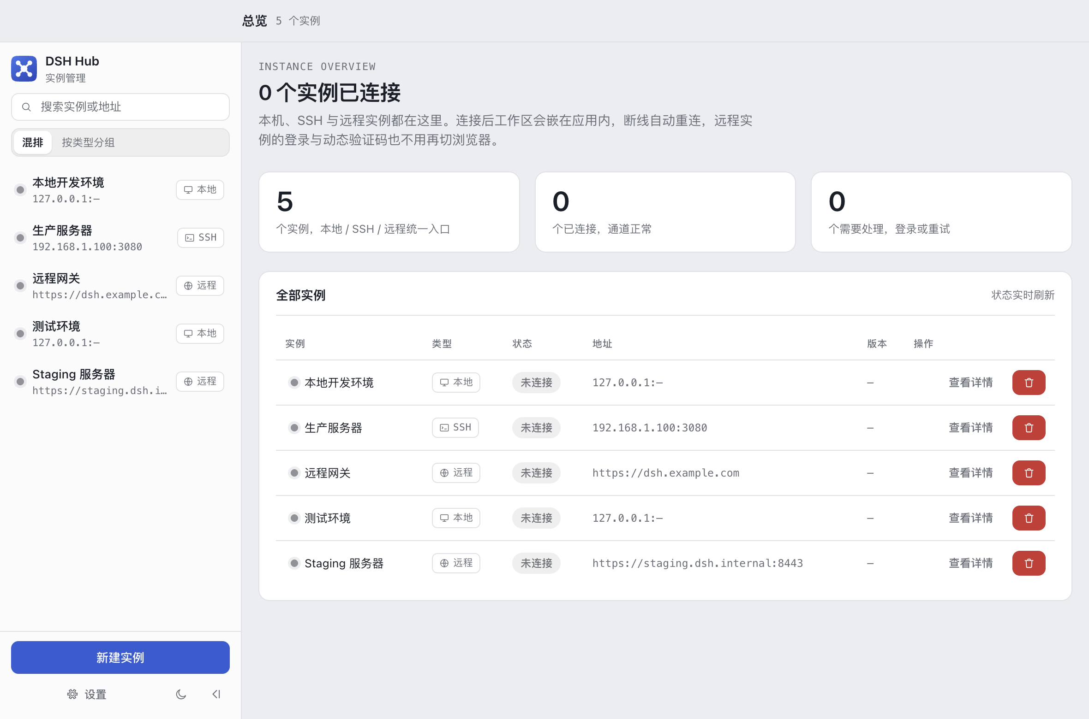Click address 192.168.1.100:3080 in table
1089x719 pixels.
(650, 428)
